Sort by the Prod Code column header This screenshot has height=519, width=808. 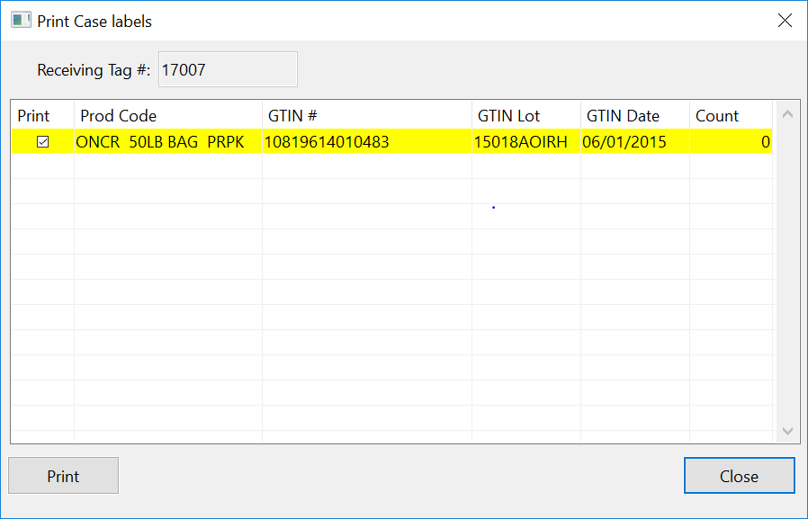click(118, 116)
